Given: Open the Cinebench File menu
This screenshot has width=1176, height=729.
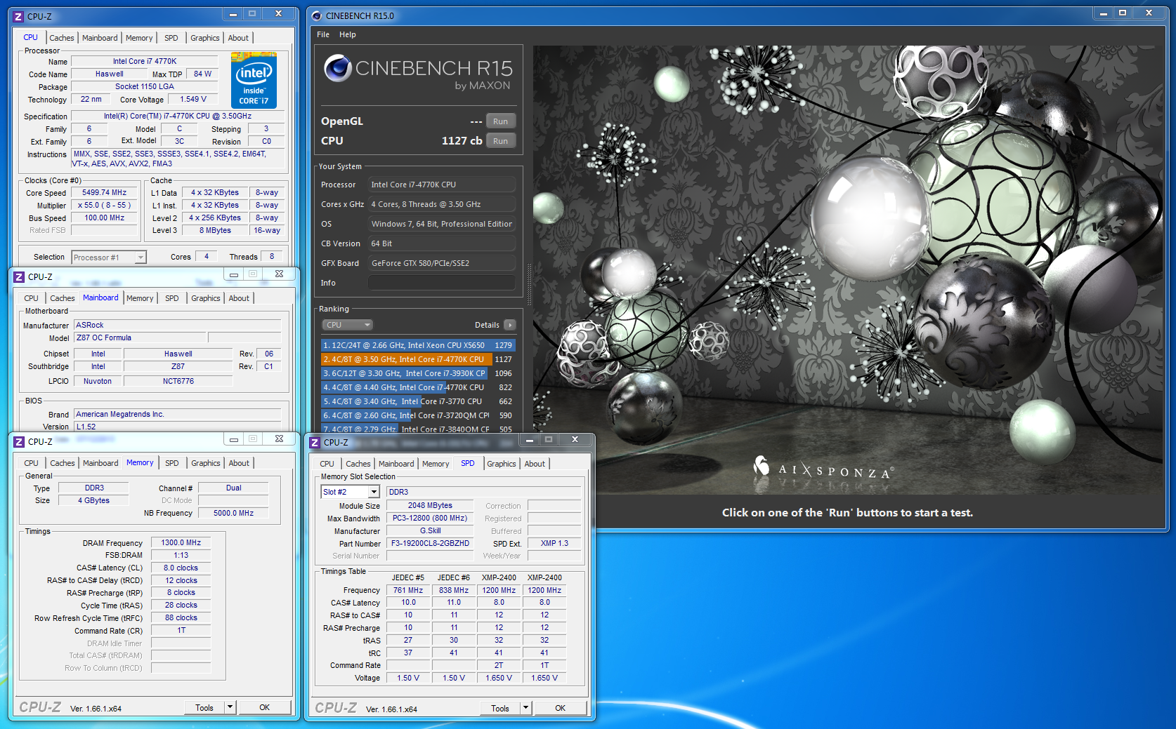Looking at the screenshot, I should [x=323, y=34].
